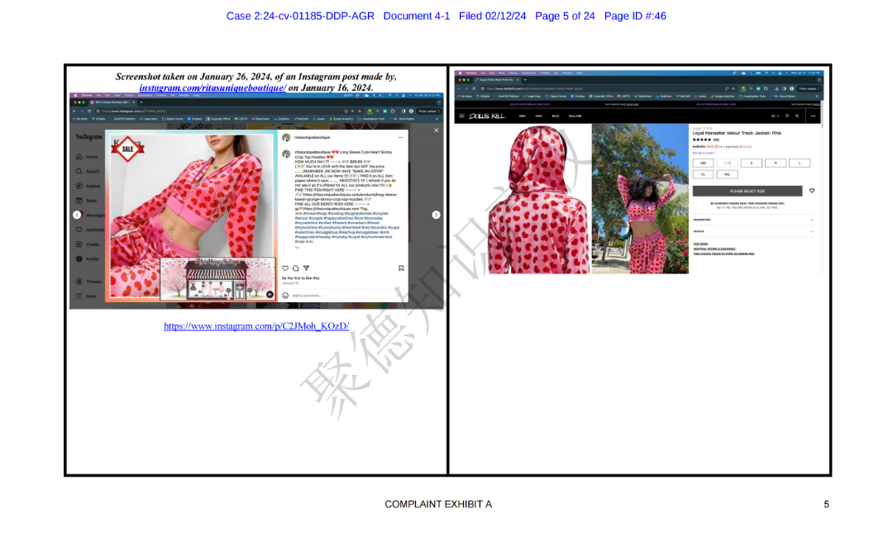Open emoji picker beside comment field

pyautogui.click(x=285, y=296)
